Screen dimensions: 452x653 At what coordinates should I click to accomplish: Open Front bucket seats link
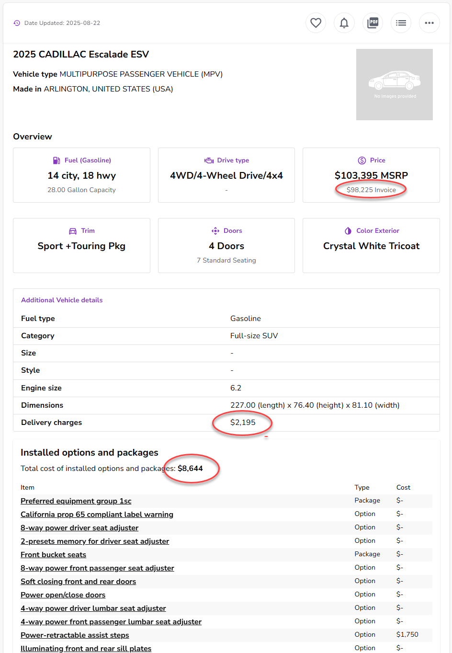[53, 554]
